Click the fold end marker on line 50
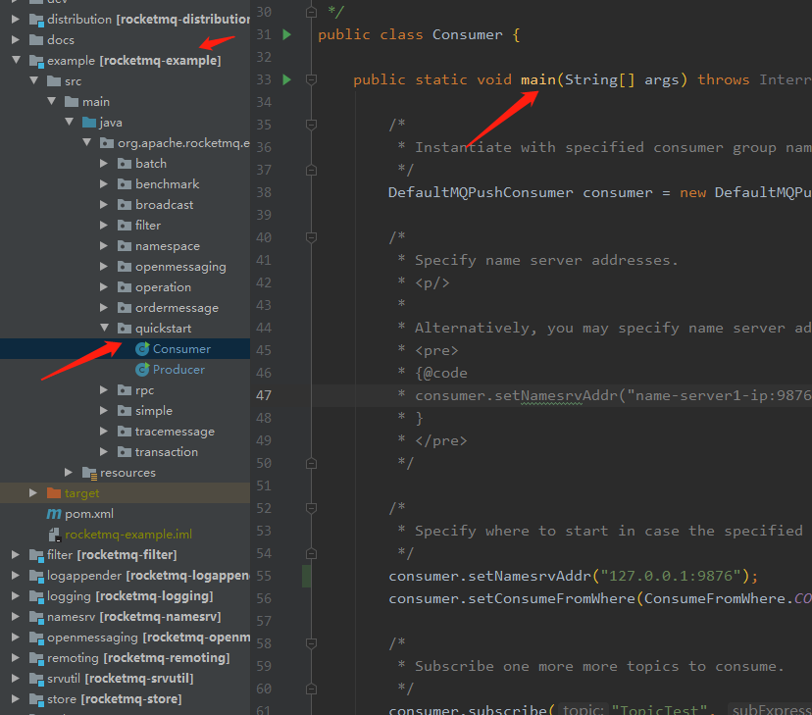The image size is (812, 715). (x=311, y=463)
